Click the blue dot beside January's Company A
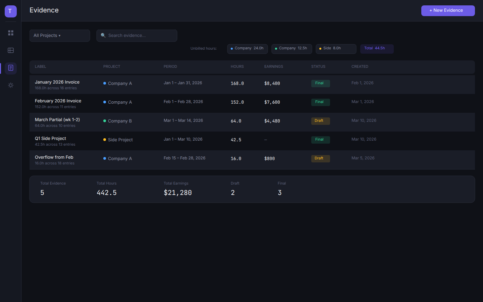The width and height of the screenshot is (483, 302). pyautogui.click(x=105, y=83)
